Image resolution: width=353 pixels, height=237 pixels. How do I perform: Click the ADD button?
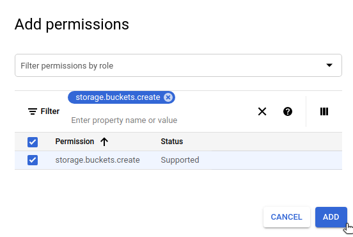click(x=331, y=217)
